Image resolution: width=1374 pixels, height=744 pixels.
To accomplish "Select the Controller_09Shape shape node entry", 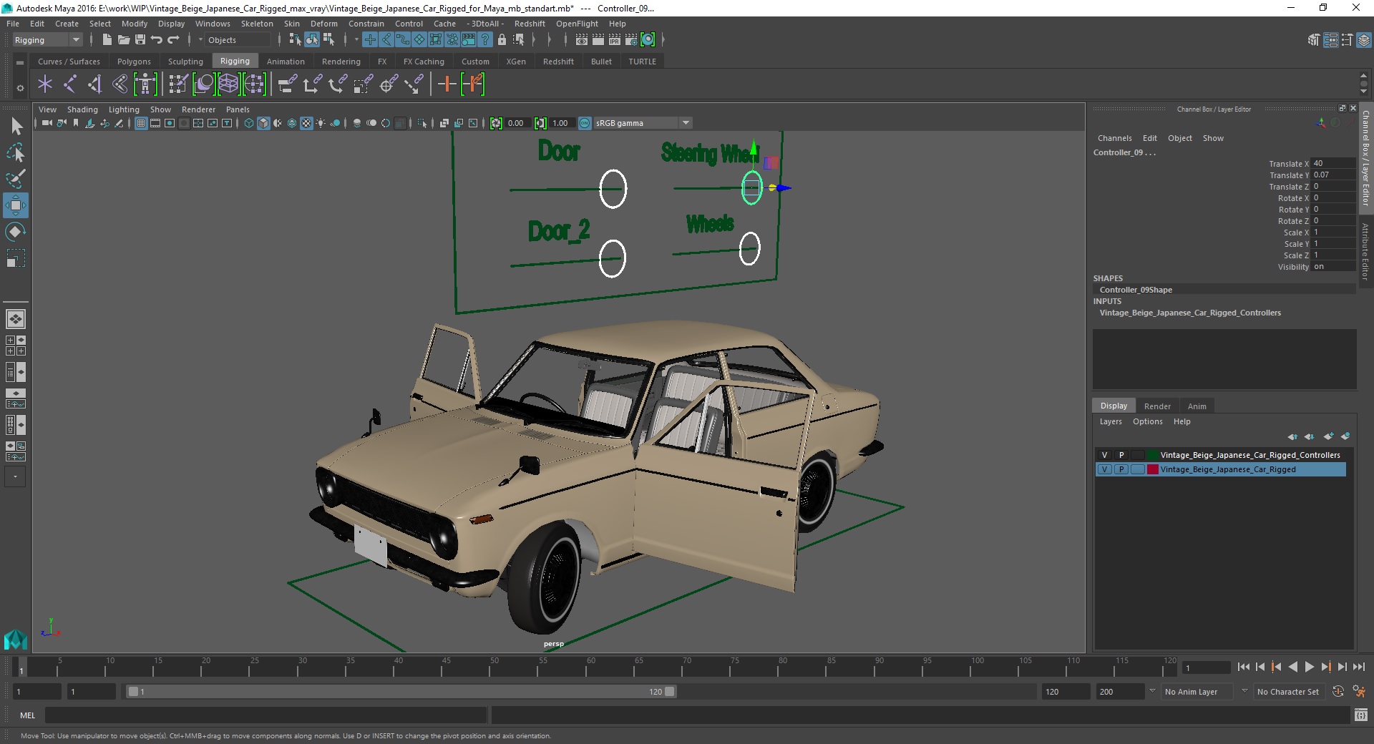I will pos(1136,290).
